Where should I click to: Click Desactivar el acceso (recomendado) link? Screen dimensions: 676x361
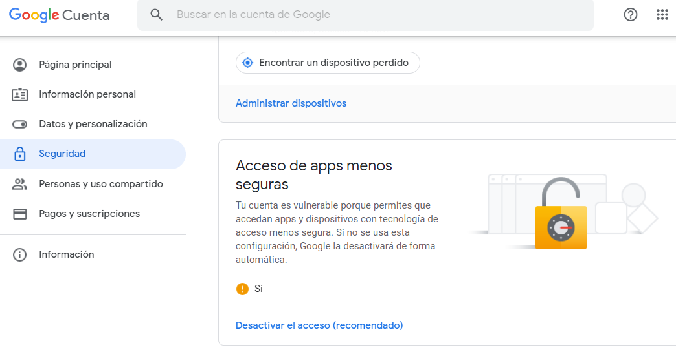pyautogui.click(x=319, y=325)
